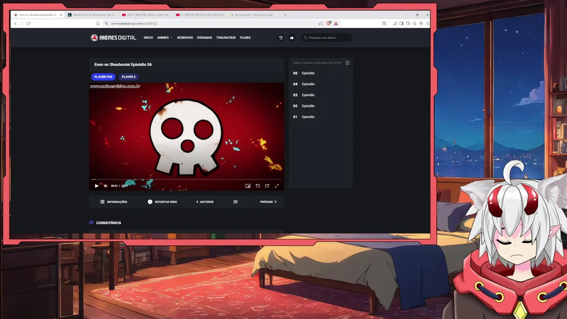Switch to 'Assistir Enen no Shouboutai' browser tab
The width and height of the screenshot is (567, 319).
(91, 15)
